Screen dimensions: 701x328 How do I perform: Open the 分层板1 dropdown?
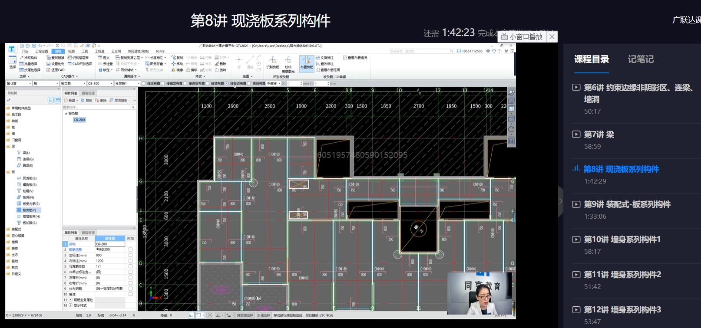click(x=127, y=83)
